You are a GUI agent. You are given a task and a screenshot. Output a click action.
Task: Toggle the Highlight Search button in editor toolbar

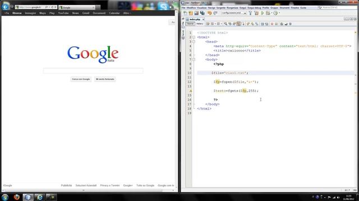[x=238, y=23]
